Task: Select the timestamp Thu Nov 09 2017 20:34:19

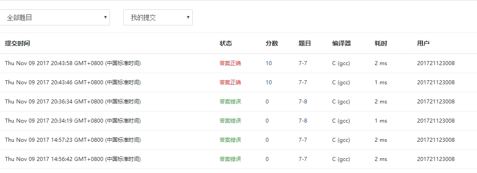Action: point(73,120)
